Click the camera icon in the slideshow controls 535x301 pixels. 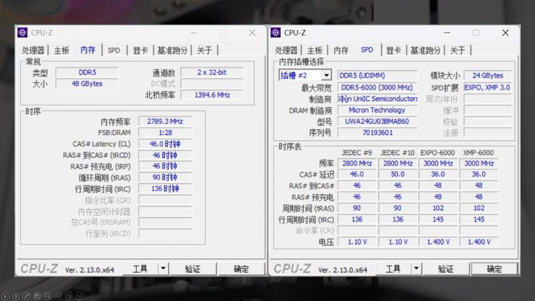[x=69, y=296]
